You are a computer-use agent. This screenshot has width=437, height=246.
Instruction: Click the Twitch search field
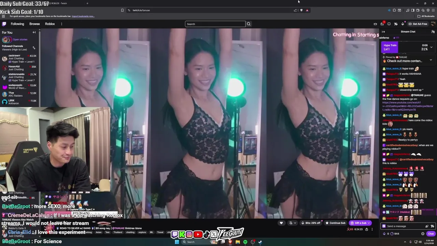click(x=215, y=24)
